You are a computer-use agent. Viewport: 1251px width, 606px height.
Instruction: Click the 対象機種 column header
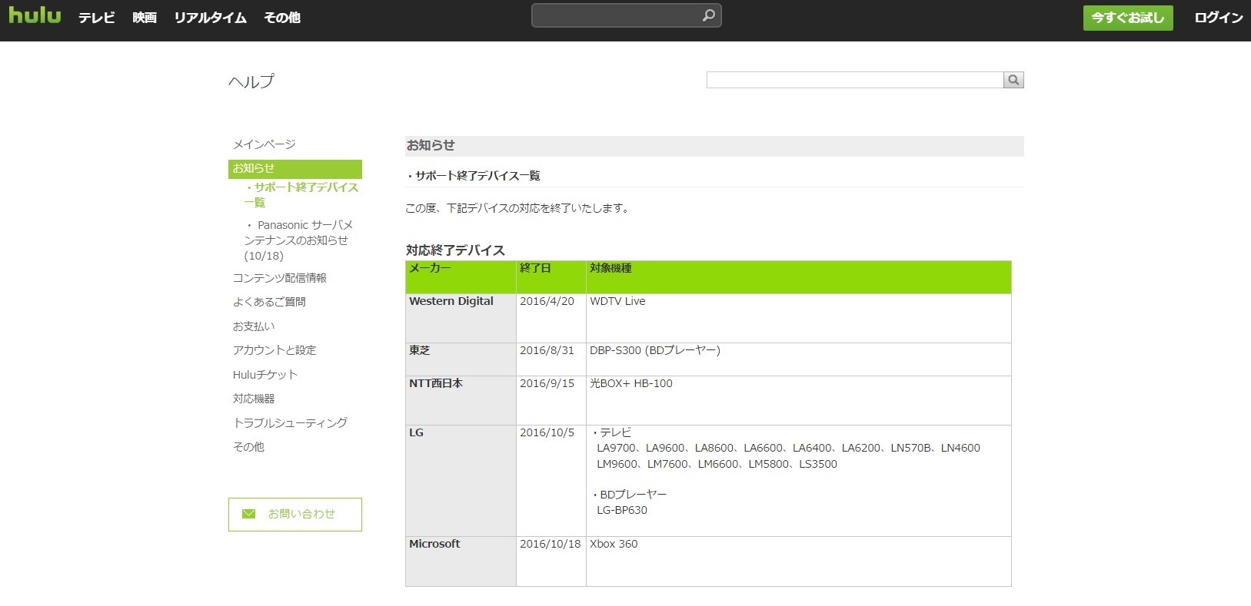pos(799,277)
